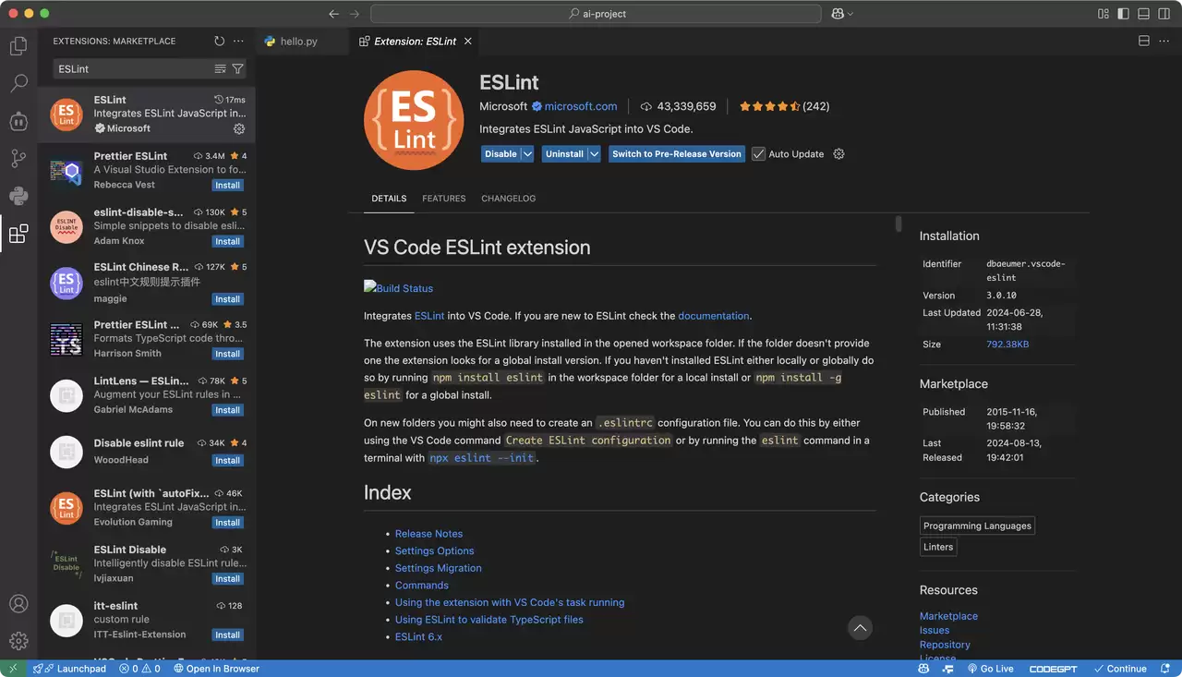The image size is (1182, 677).
Task: Toggle the bottom panel layout button
Action: [x=1143, y=14]
